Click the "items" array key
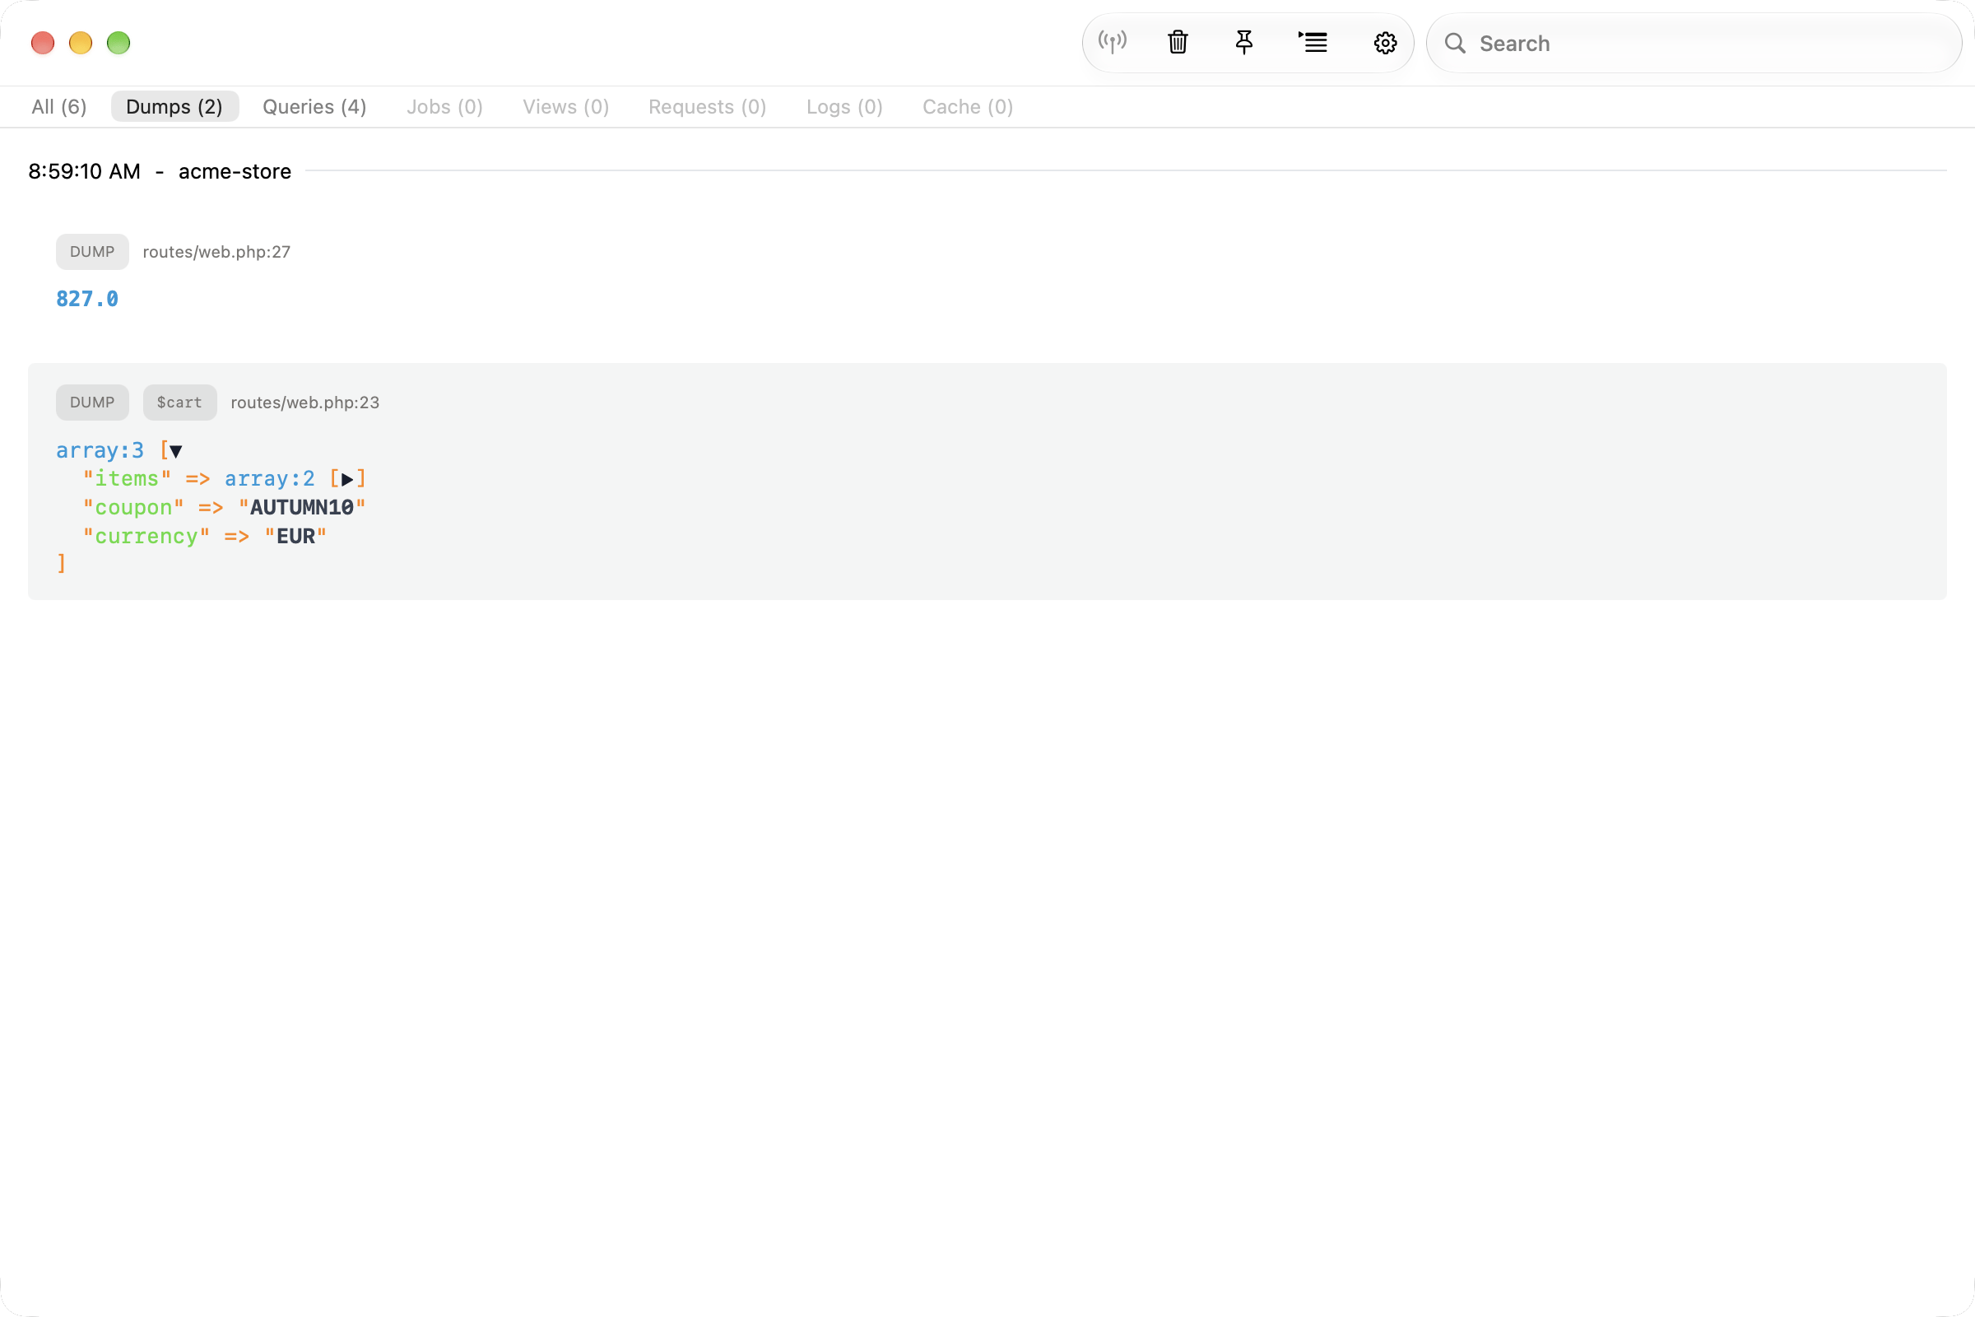The image size is (1975, 1317). [127, 479]
